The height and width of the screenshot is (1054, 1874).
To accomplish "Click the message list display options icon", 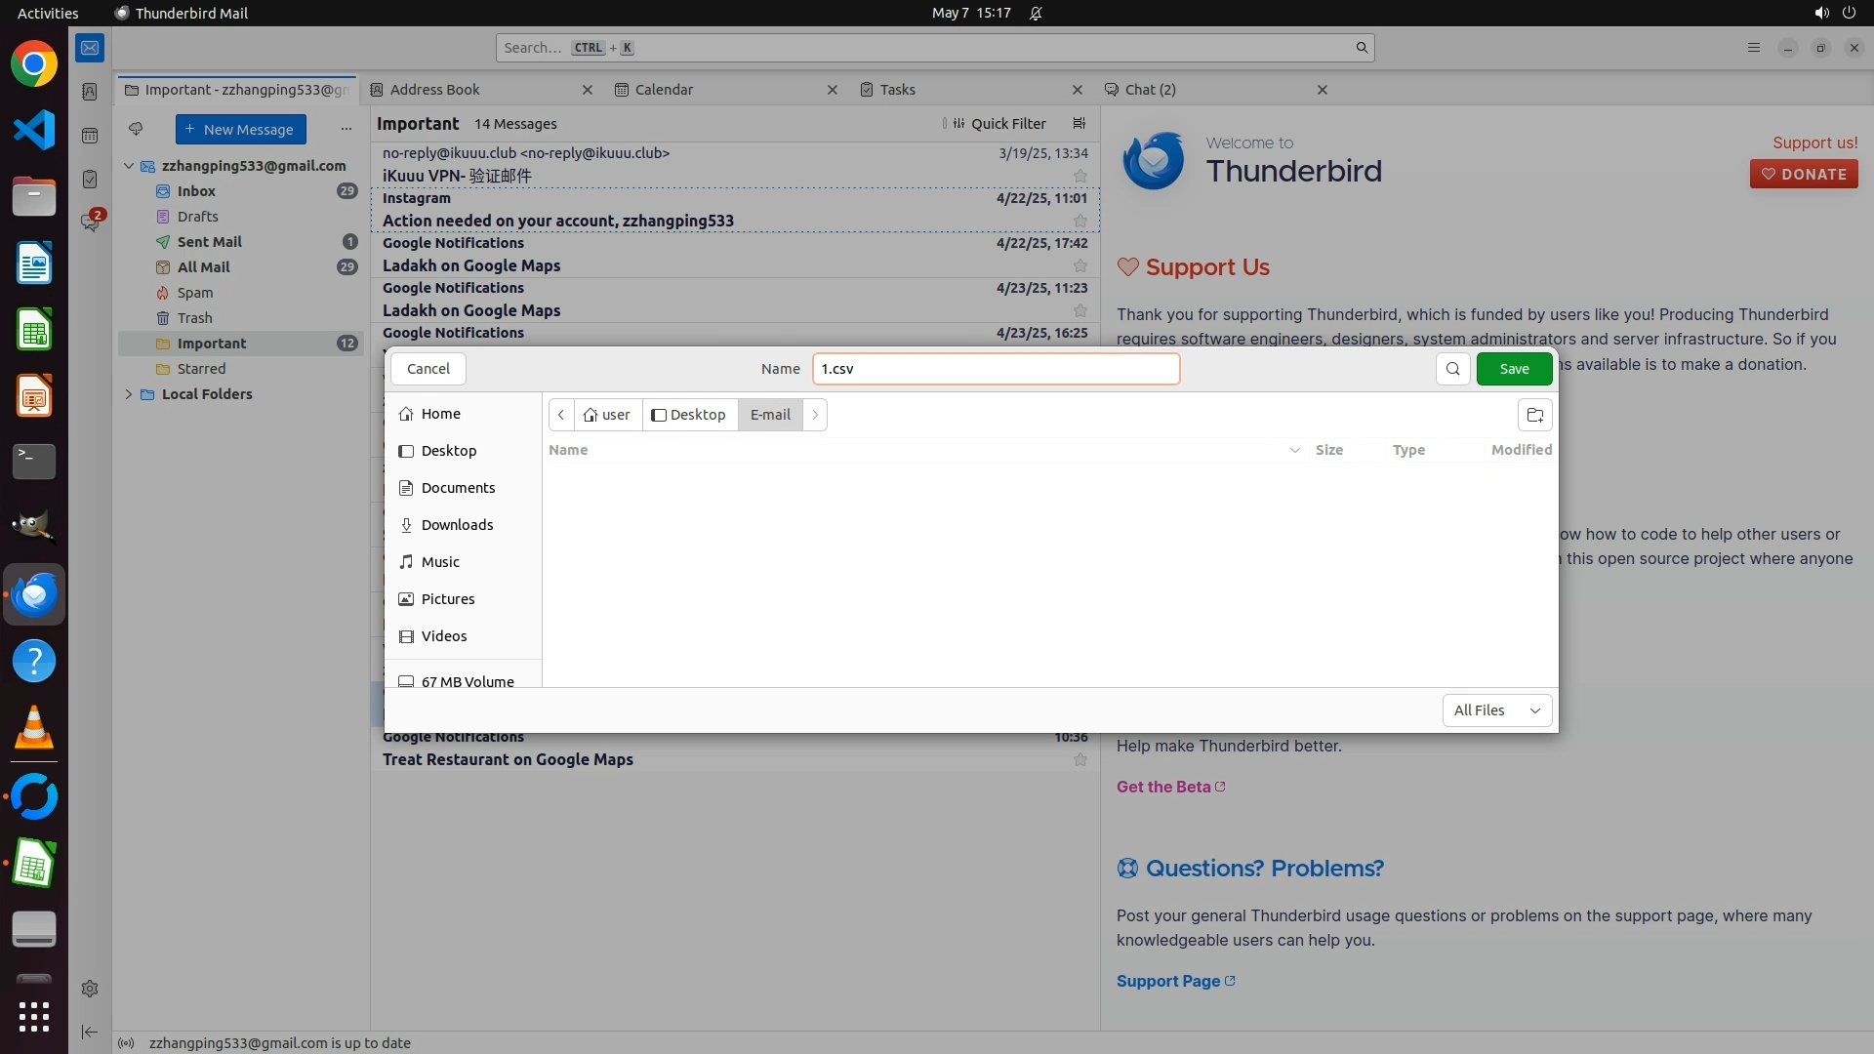I will [x=1079, y=124].
